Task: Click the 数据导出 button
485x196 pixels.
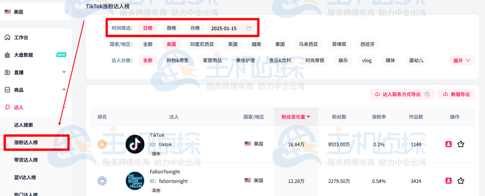Action: (456, 94)
